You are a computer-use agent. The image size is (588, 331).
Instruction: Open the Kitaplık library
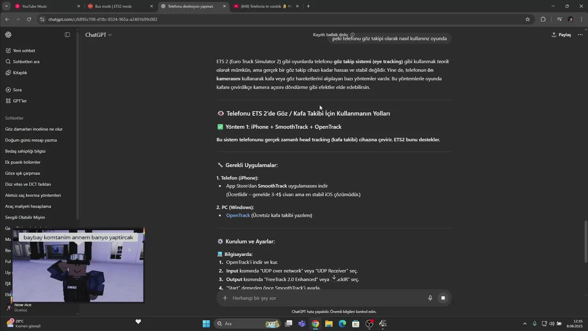tap(17, 73)
